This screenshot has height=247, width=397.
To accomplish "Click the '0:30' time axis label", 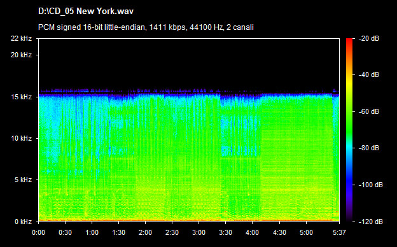I will pyautogui.click(x=65, y=232).
